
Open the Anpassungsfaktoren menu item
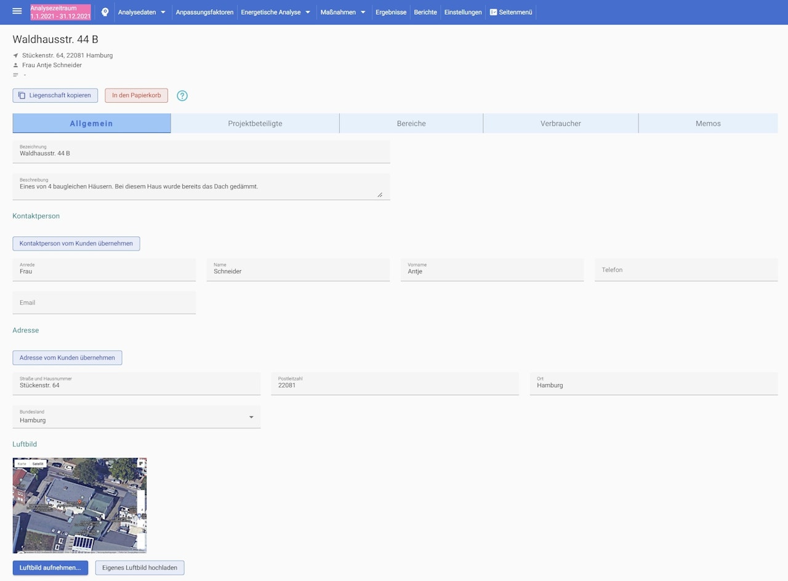(204, 12)
